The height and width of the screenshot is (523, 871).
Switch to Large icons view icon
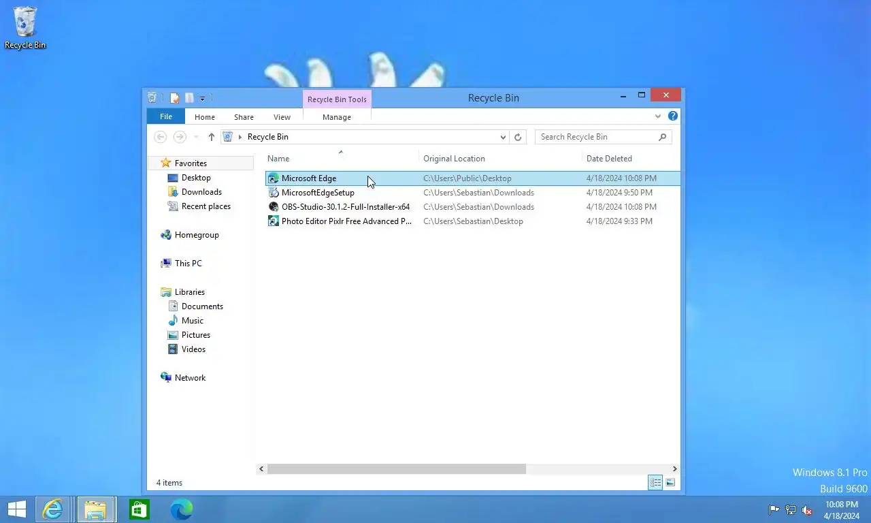[x=670, y=483]
